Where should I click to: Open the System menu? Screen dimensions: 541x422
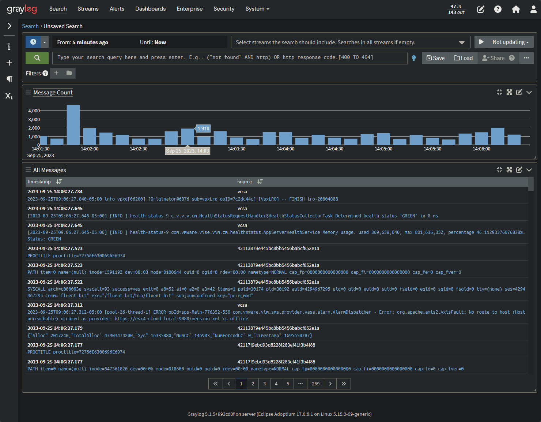point(257,9)
